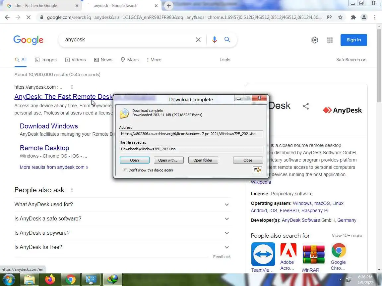Tick Don't show this dialog again
Image resolution: width=382 pixels, height=286 pixels.
[x=126, y=170]
